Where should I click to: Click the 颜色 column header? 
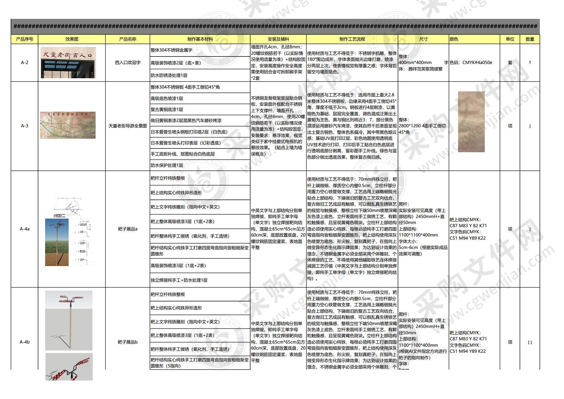pos(474,39)
